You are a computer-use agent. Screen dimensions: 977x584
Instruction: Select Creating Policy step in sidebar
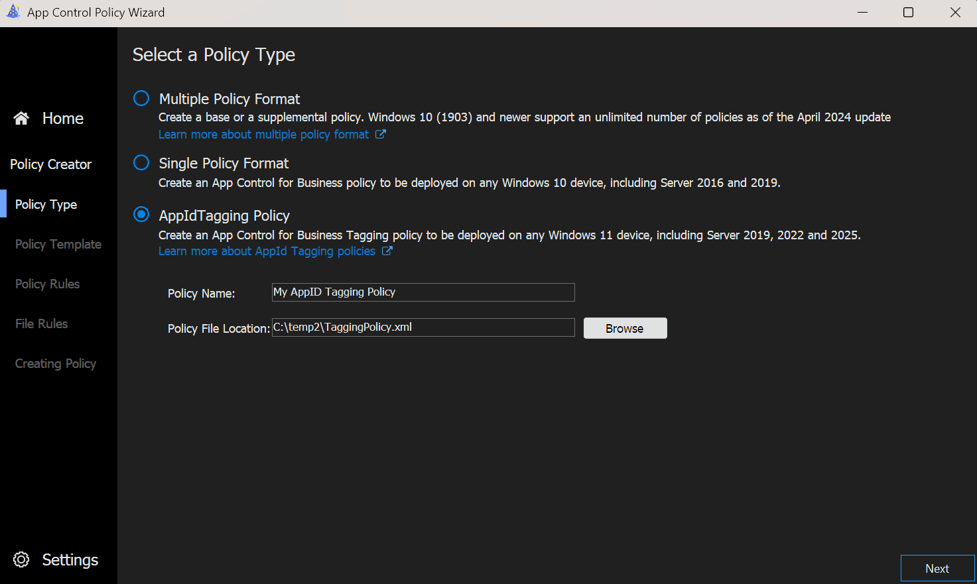56,363
